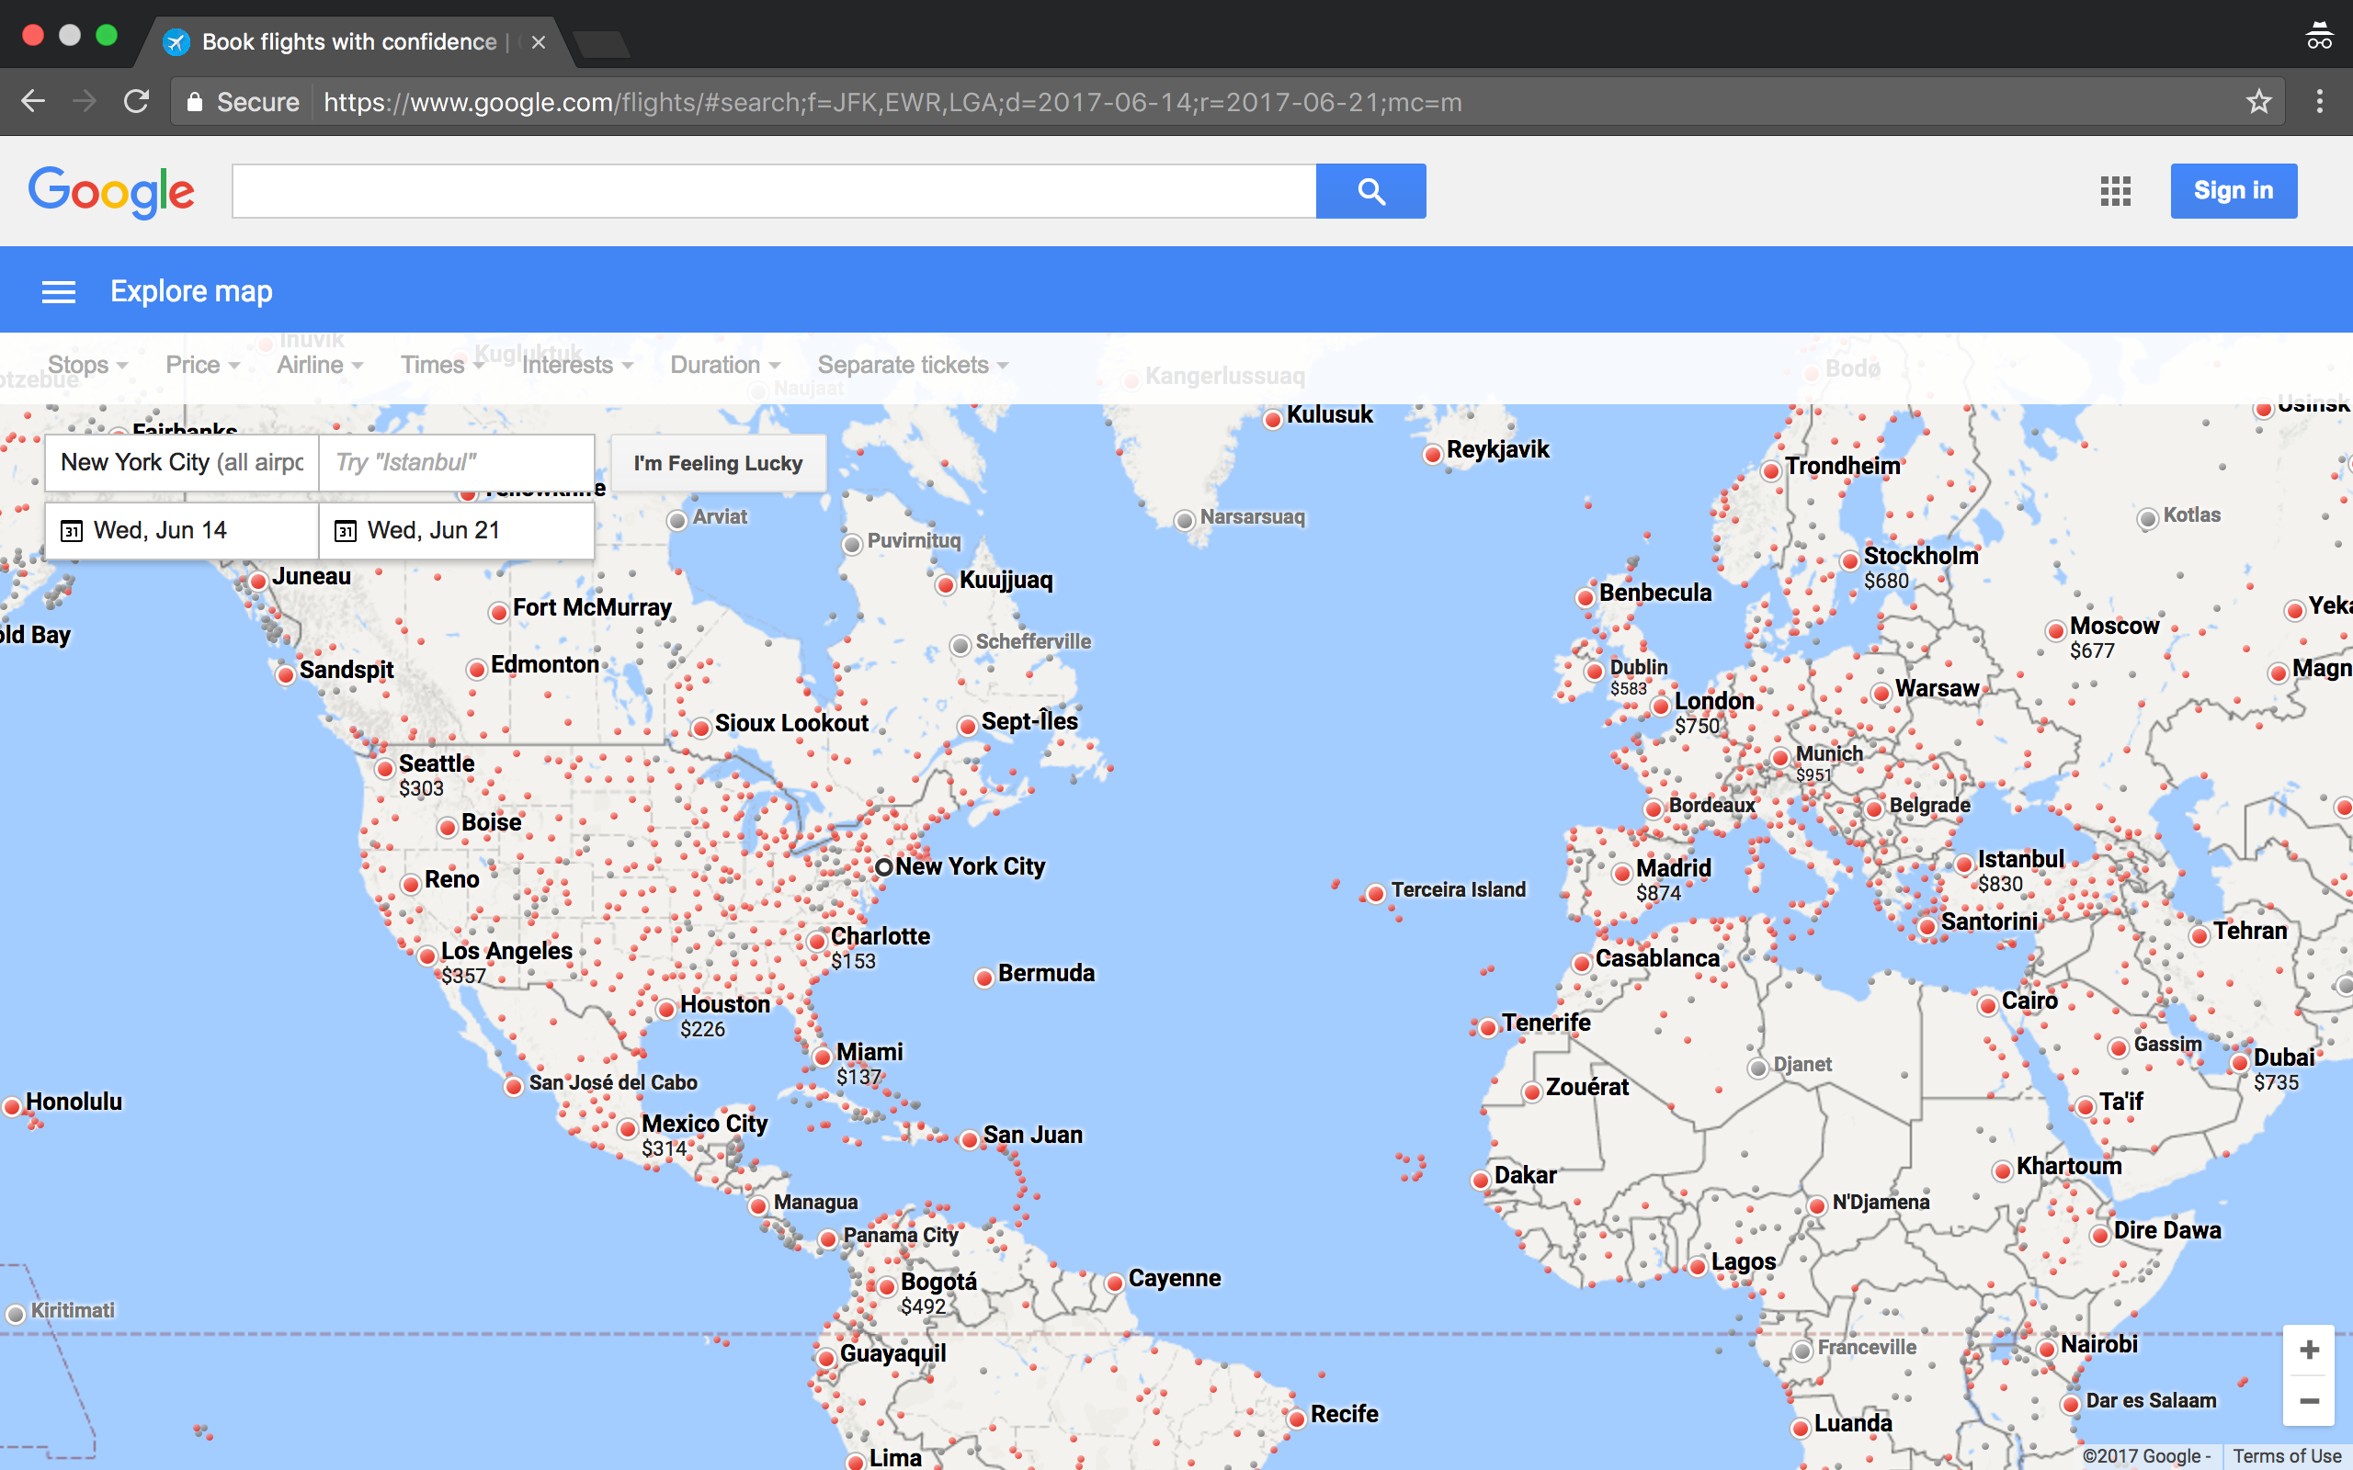
Task: Open the Duration filter dropdown
Action: [725, 365]
